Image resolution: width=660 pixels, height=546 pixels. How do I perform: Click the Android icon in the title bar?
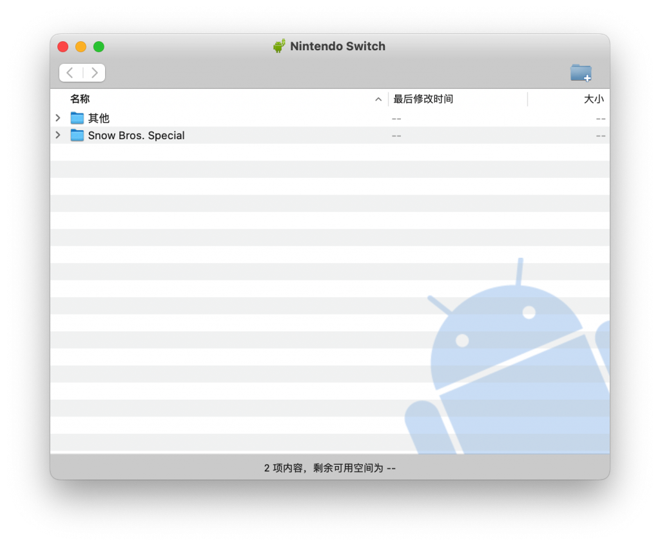(x=279, y=46)
